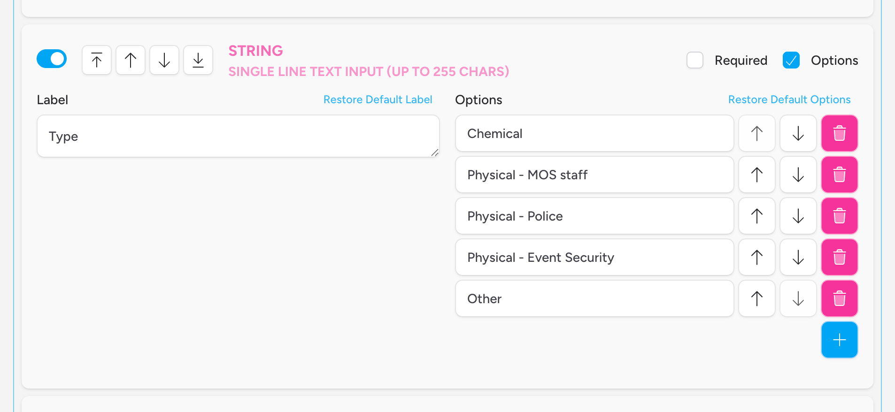Delete the Chemical option
Image resolution: width=895 pixels, height=412 pixels.
[839, 133]
